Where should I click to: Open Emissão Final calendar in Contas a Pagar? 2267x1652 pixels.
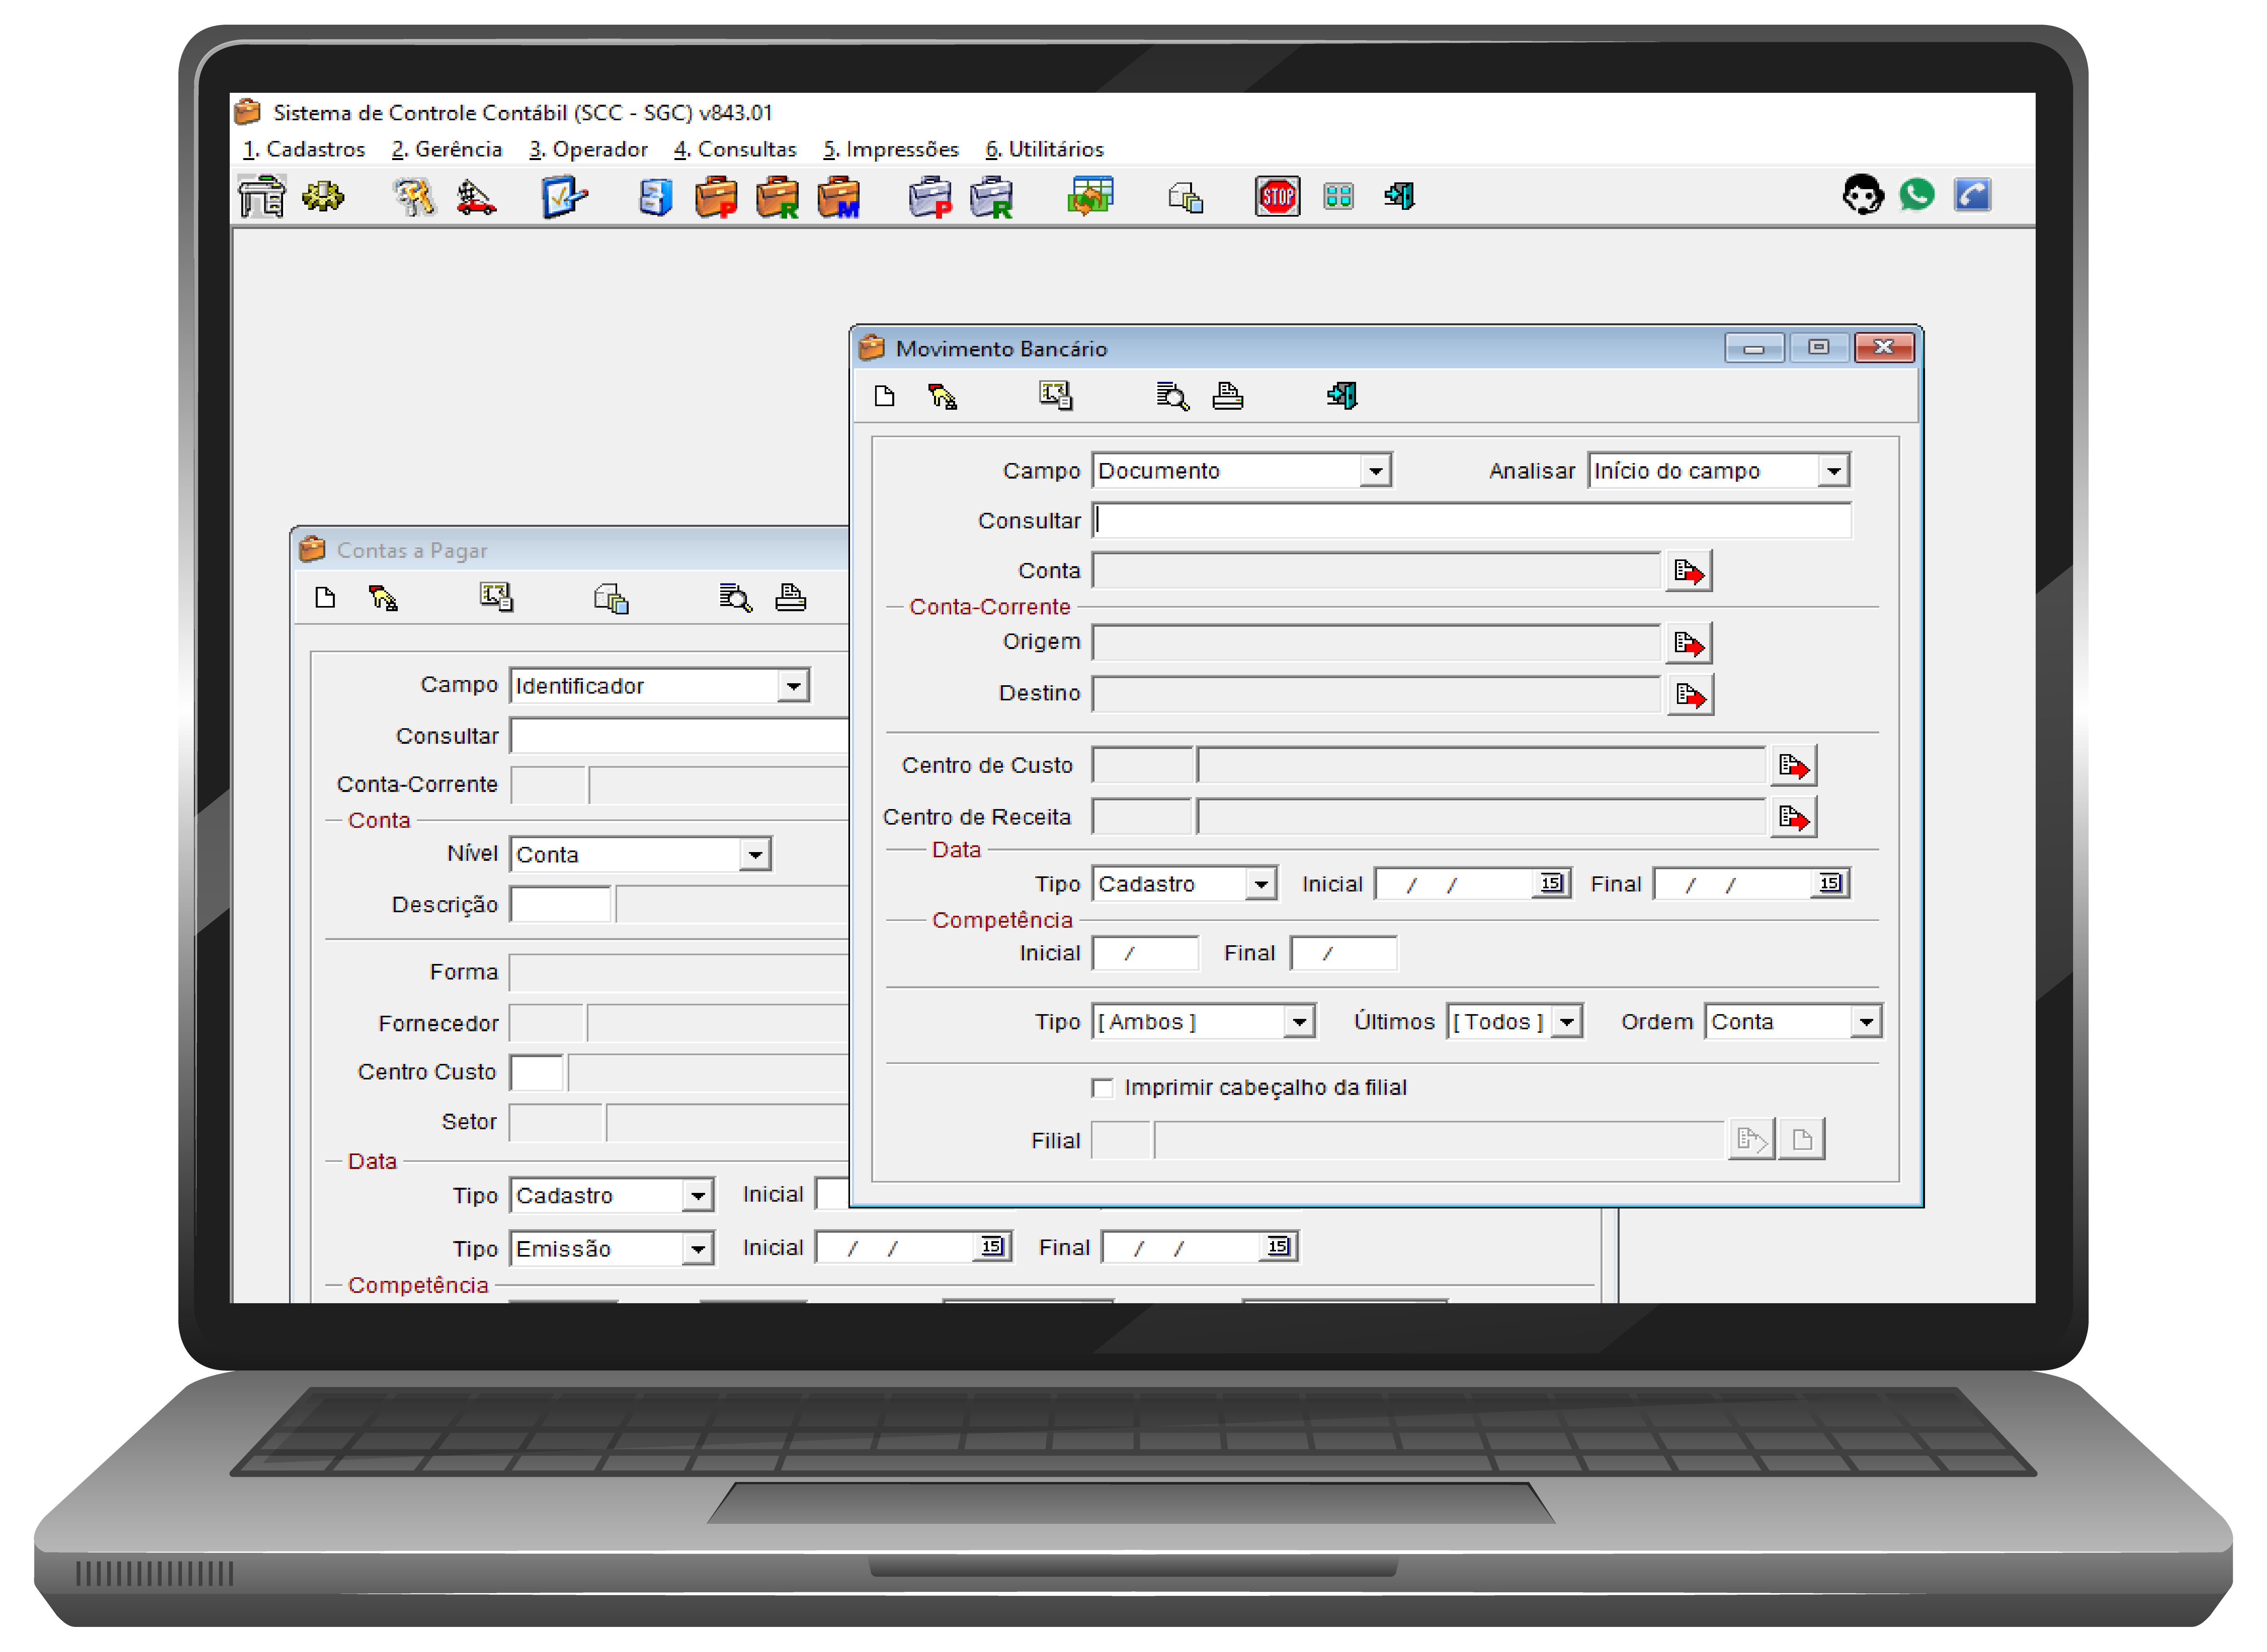click(1278, 1247)
